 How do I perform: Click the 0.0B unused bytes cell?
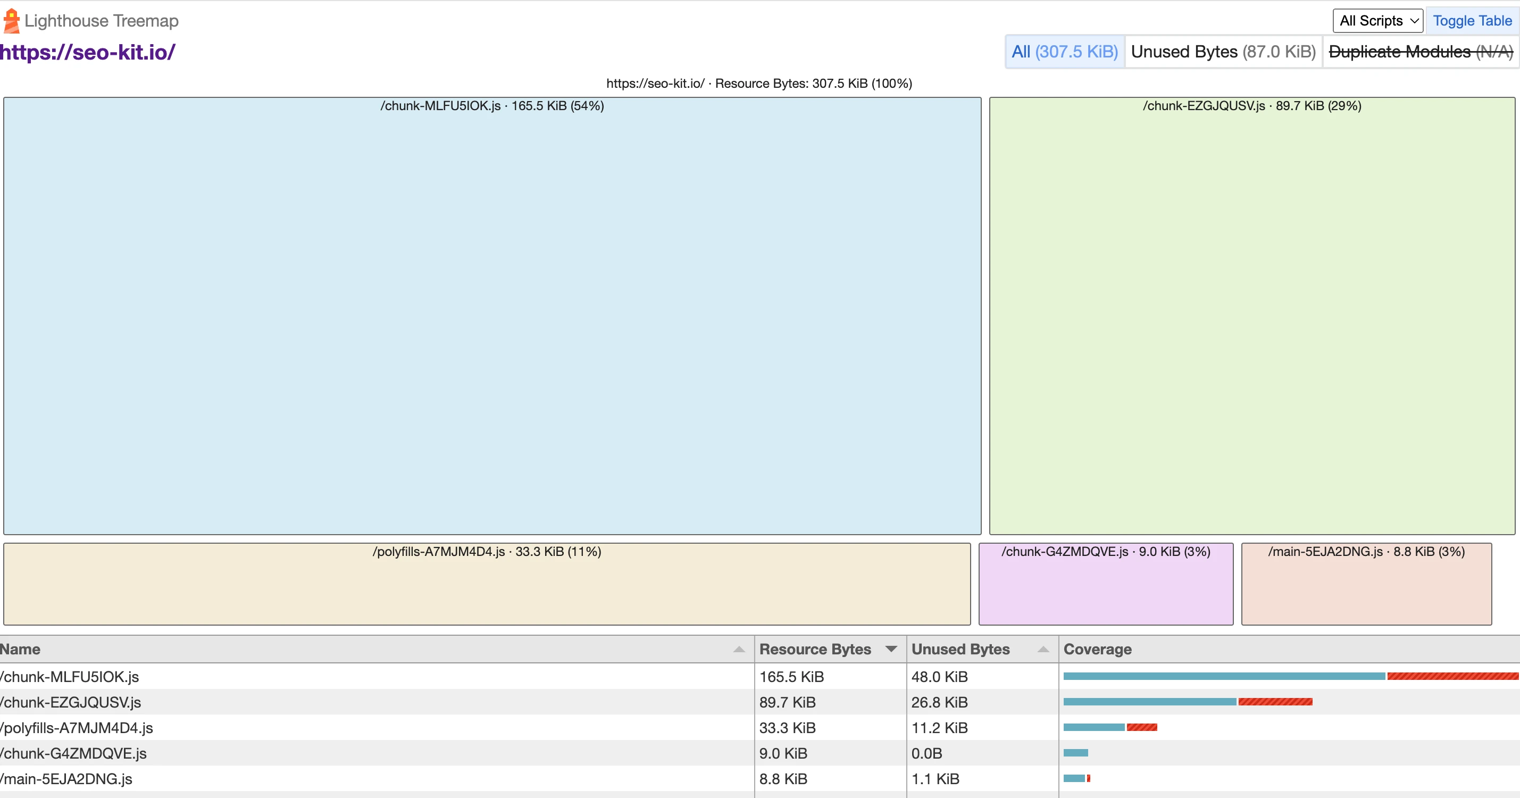[x=982, y=753]
